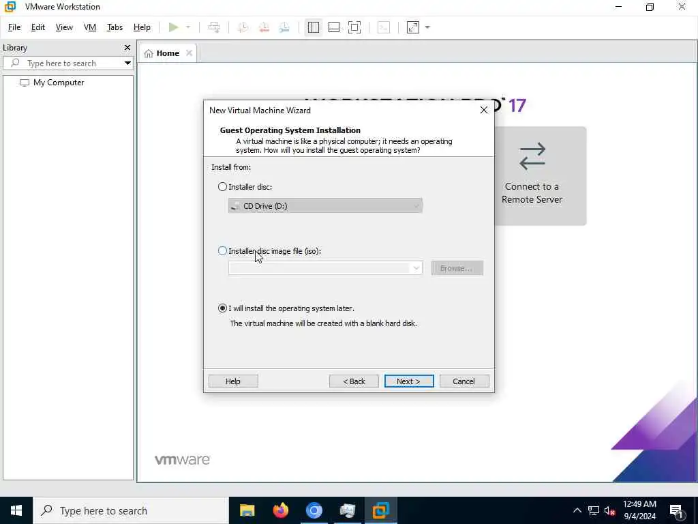This screenshot has height=524, width=698.
Task: Click the green Power On play icon
Action: point(174,27)
